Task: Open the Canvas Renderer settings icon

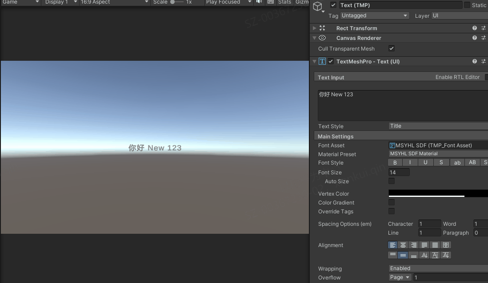Action: [x=484, y=38]
